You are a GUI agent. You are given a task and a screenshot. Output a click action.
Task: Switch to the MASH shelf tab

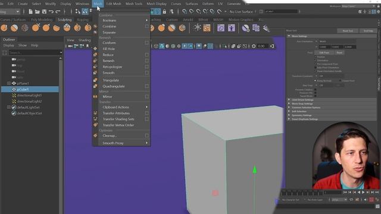pos(218,20)
